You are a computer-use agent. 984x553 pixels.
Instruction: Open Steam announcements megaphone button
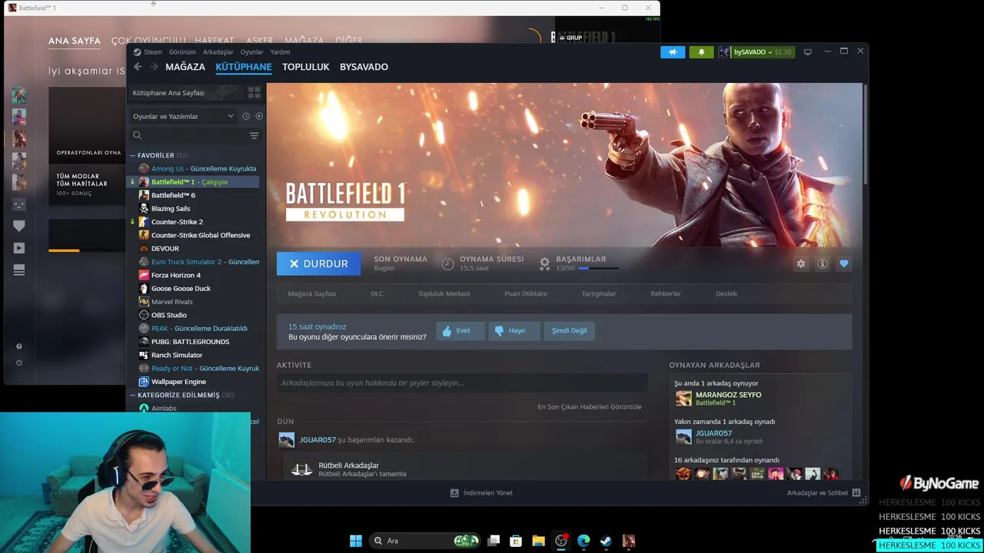tap(673, 52)
